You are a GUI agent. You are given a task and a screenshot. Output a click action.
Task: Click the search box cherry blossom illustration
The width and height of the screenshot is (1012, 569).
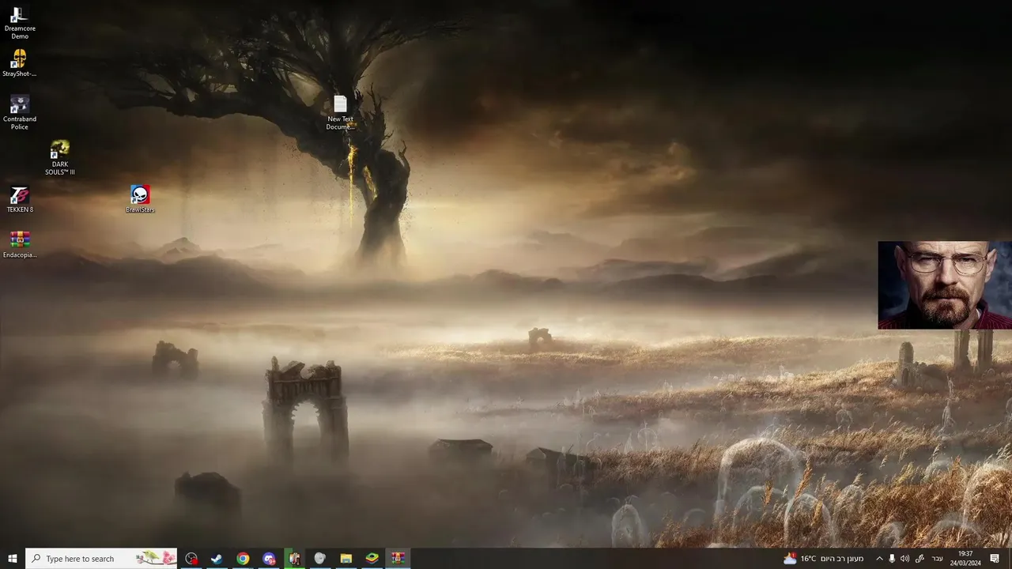pyautogui.click(x=156, y=559)
